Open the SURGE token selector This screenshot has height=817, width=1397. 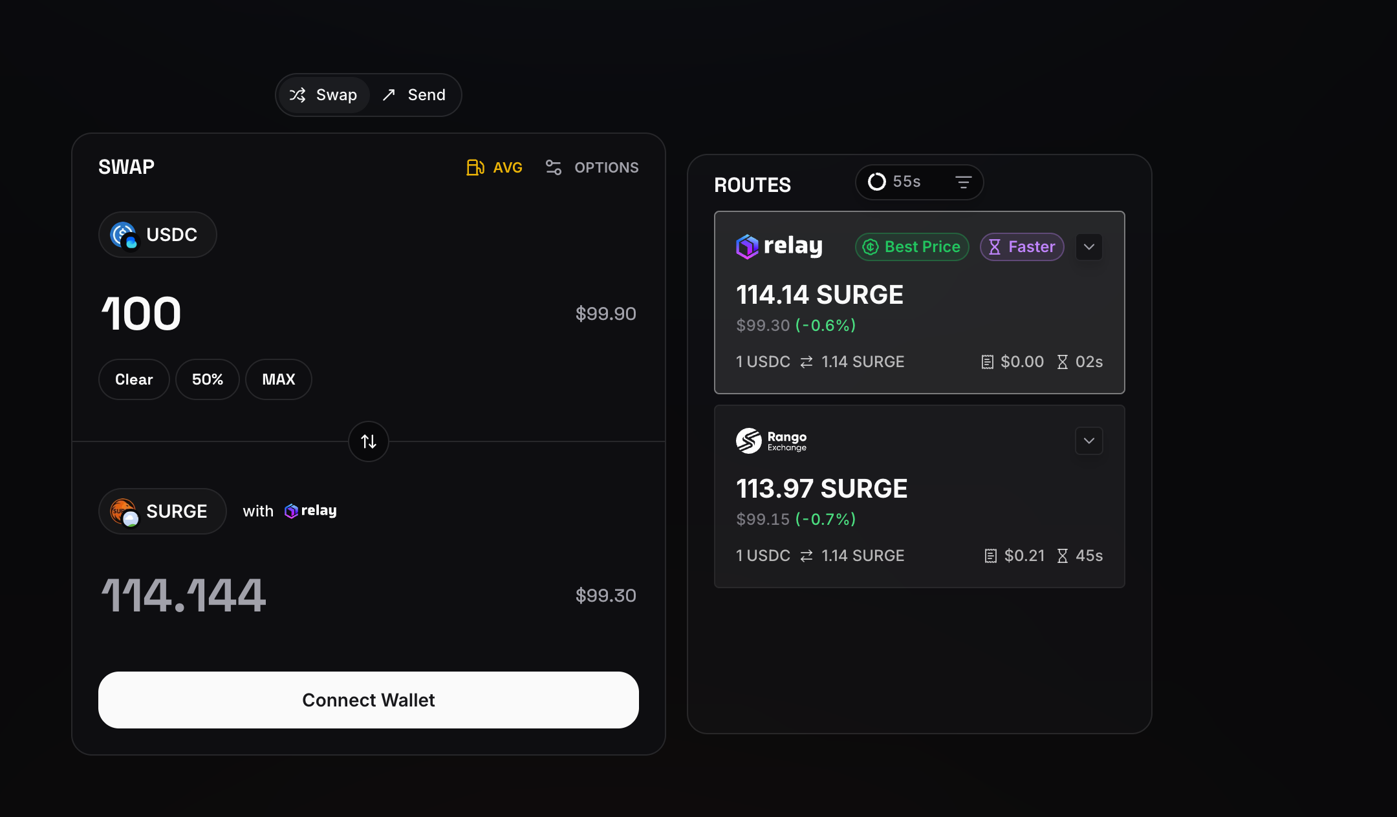pyautogui.click(x=162, y=511)
